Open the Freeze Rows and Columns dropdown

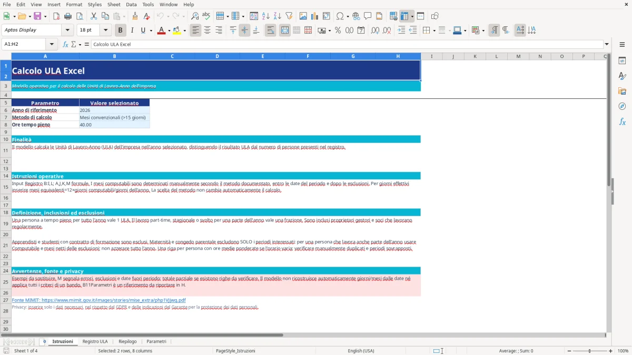pyautogui.click(x=412, y=16)
